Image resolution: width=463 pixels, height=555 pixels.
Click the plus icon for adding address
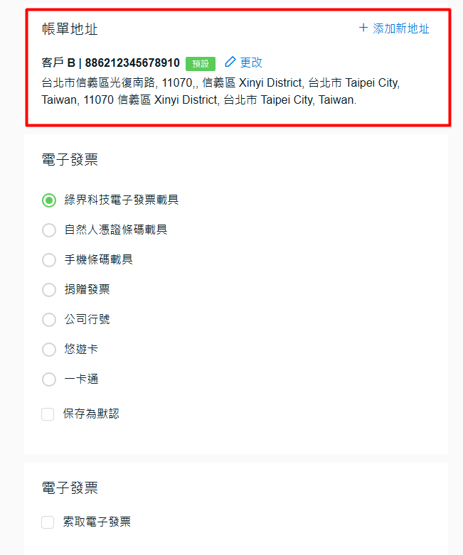pos(363,28)
